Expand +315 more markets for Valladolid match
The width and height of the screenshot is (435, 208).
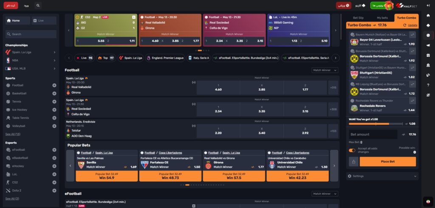click(333, 87)
